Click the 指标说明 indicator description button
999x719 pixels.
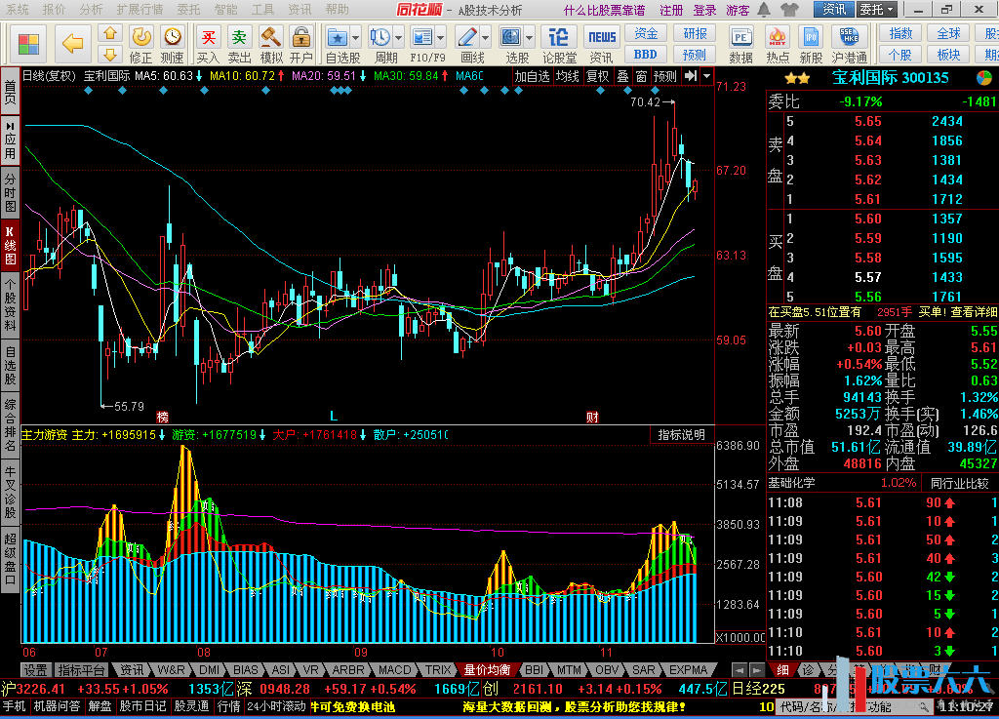681,435
